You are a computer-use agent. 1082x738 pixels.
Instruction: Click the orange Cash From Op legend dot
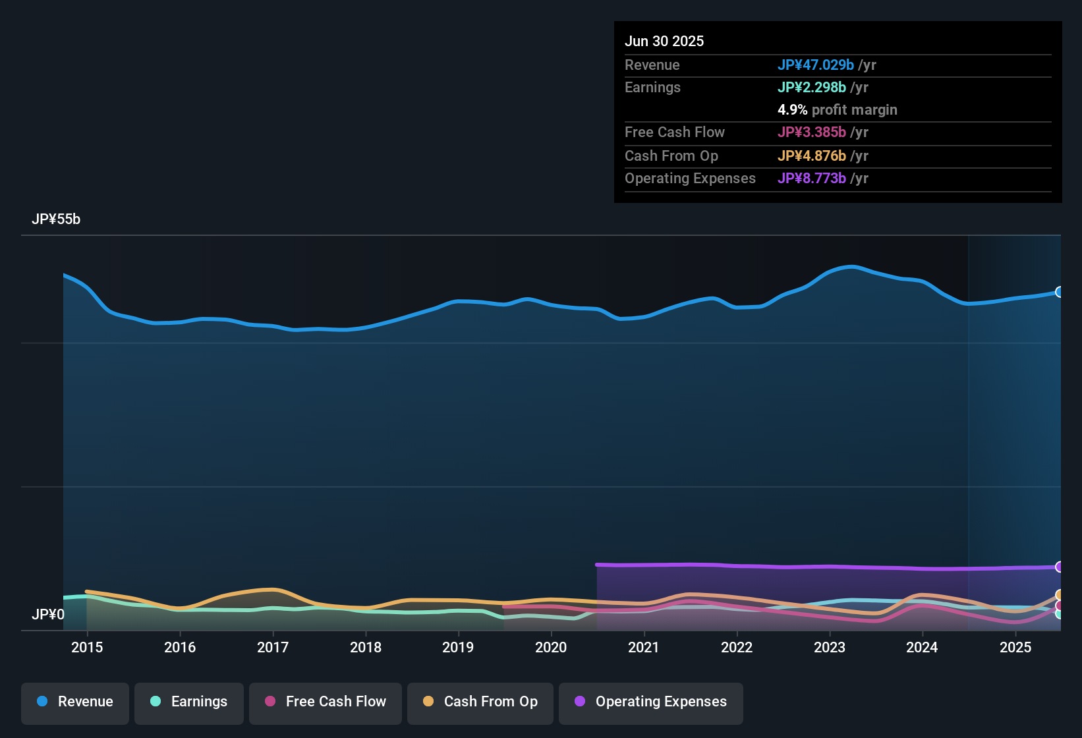click(428, 702)
